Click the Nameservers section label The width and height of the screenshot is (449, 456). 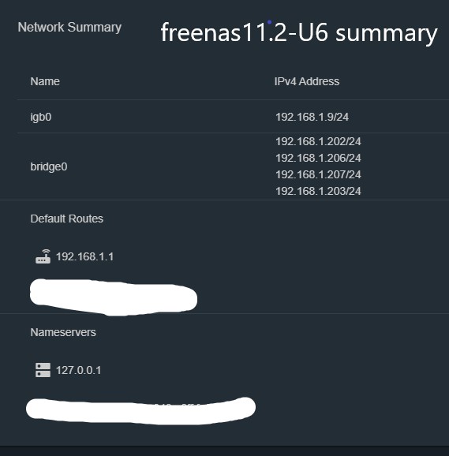coord(63,332)
